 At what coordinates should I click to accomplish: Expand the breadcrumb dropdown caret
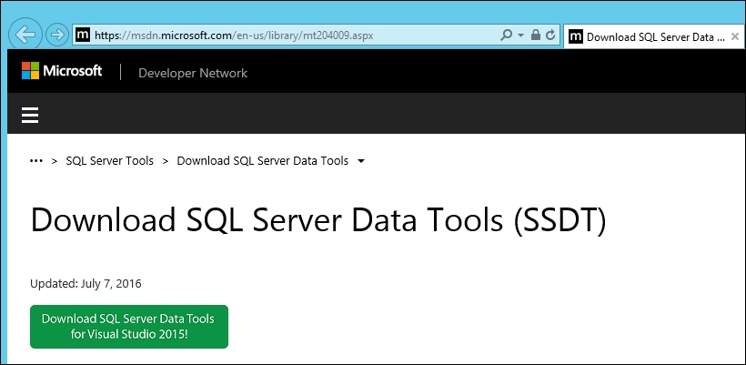pos(361,161)
